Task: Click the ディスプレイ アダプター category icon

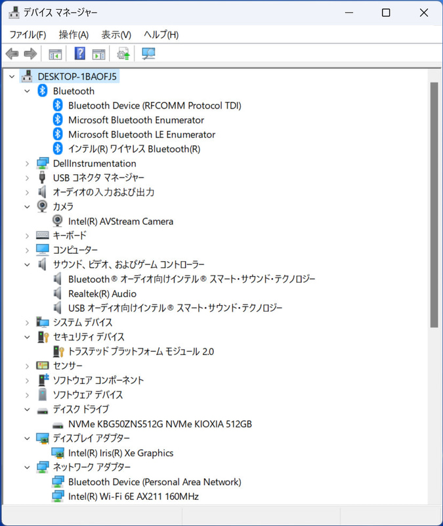Action: 43,438
